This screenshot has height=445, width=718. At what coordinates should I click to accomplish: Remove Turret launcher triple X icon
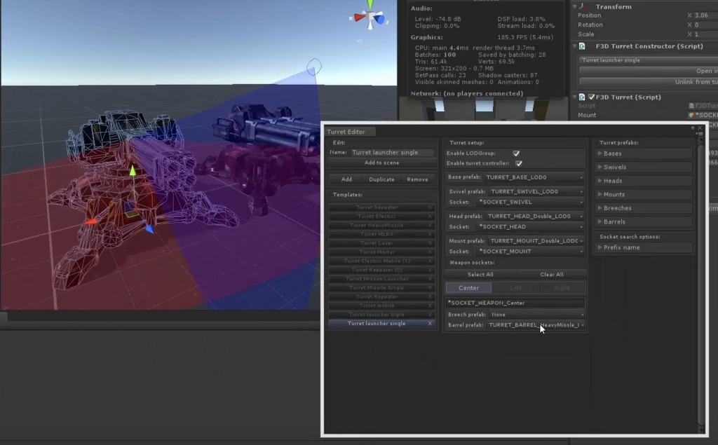tap(430, 315)
